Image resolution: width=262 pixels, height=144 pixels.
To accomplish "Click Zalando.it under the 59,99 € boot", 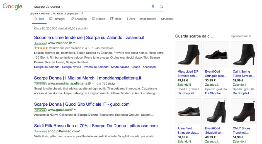I will [x=239, y=85].
